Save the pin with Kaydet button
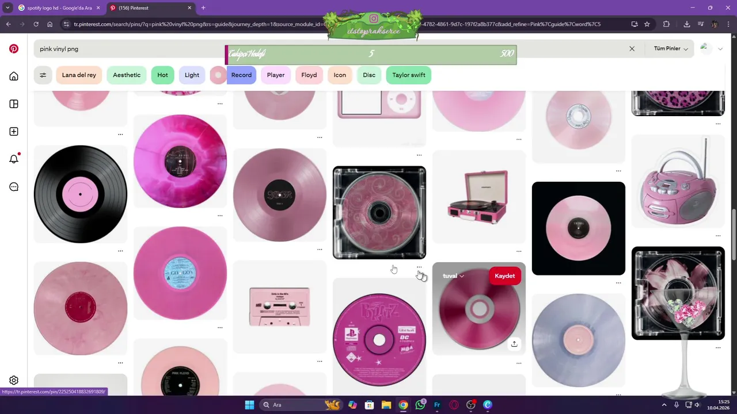 (x=504, y=276)
